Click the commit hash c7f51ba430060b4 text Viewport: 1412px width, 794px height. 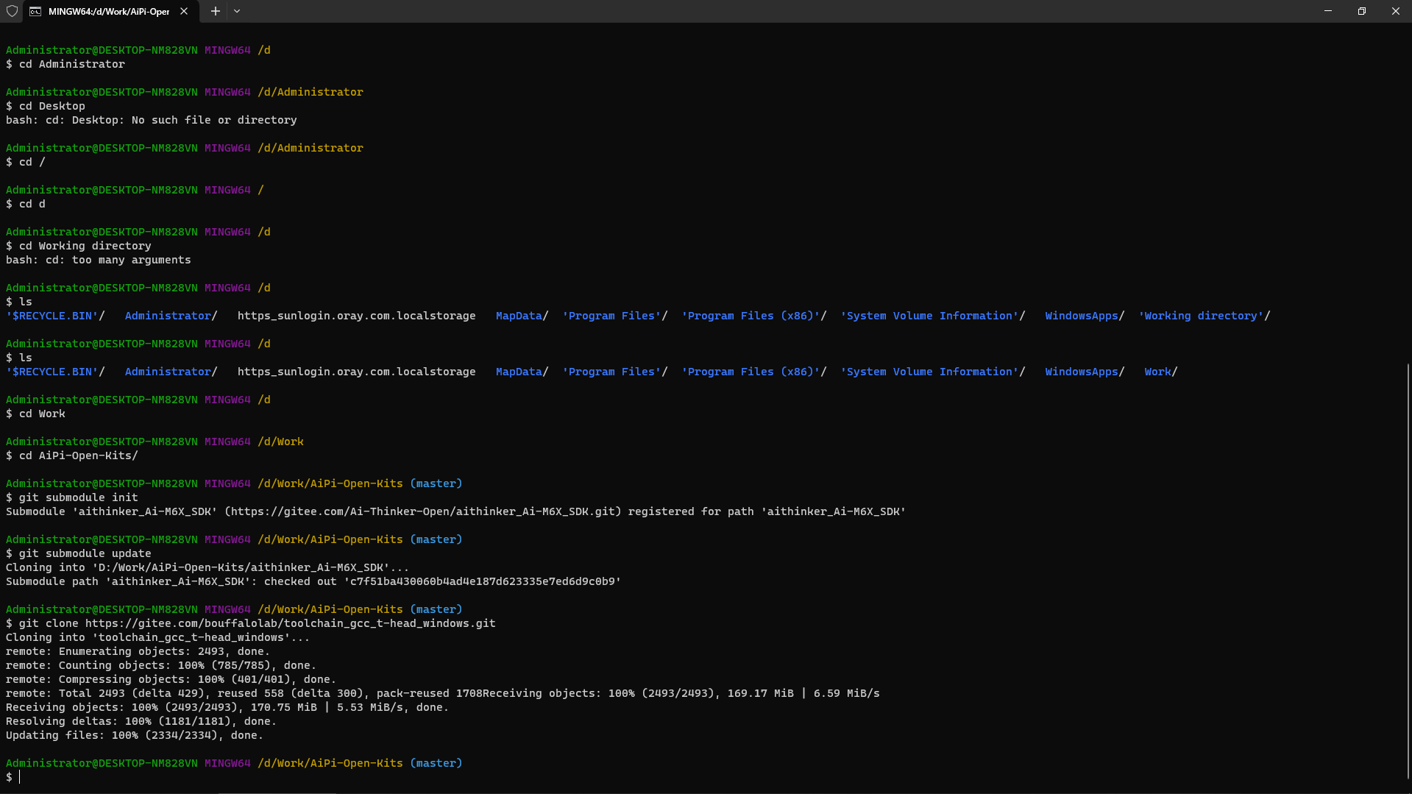click(482, 581)
